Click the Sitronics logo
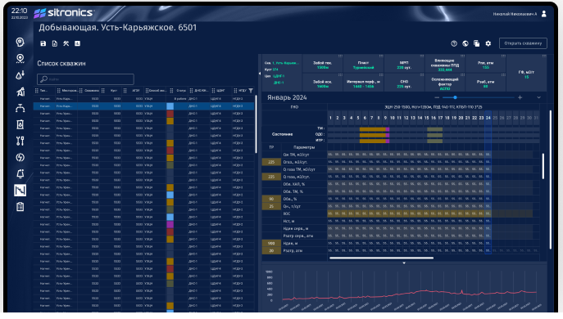 click(x=64, y=13)
